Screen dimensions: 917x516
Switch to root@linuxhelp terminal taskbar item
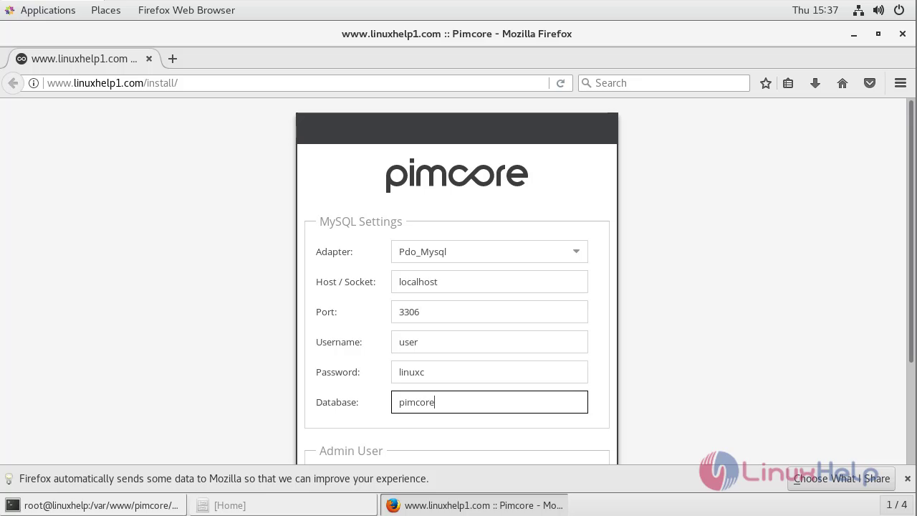coord(94,505)
